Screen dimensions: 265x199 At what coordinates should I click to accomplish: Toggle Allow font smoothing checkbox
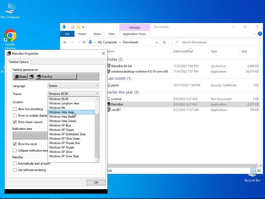pyautogui.click(x=15, y=109)
